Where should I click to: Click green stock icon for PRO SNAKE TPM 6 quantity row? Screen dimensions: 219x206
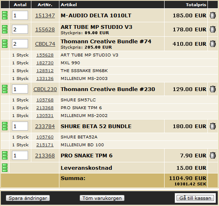click(5, 155)
